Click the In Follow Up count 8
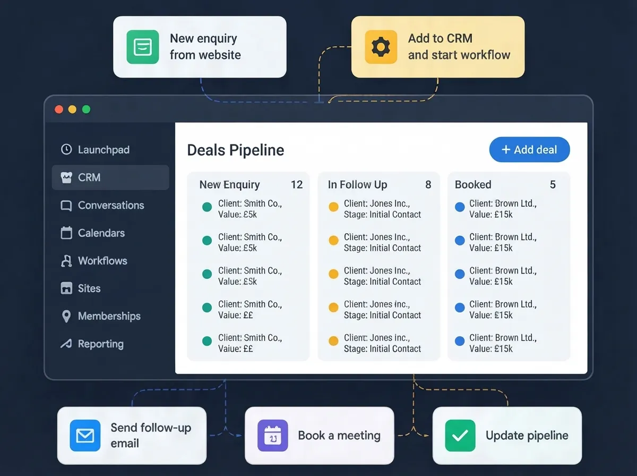Image resolution: width=637 pixels, height=476 pixels. click(x=428, y=185)
